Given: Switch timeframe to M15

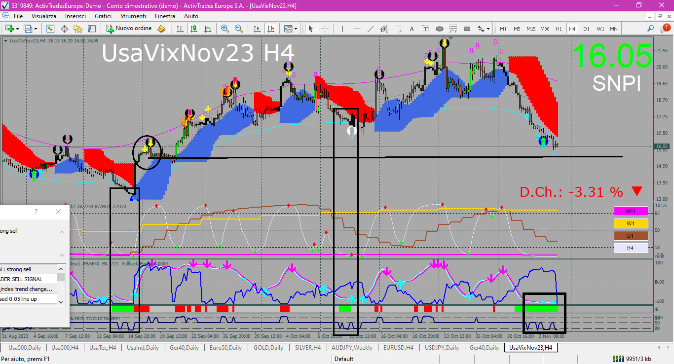Looking at the screenshot, I should click(531, 29).
